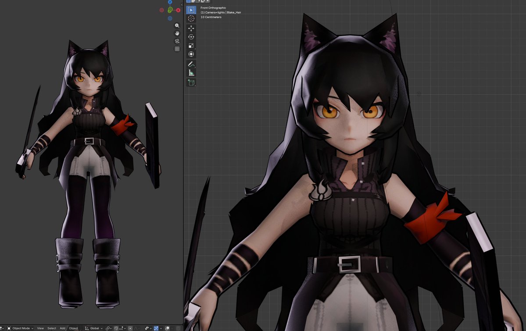Click the negative Z blue gizmo circle
526x331 pixels.
click(x=170, y=18)
